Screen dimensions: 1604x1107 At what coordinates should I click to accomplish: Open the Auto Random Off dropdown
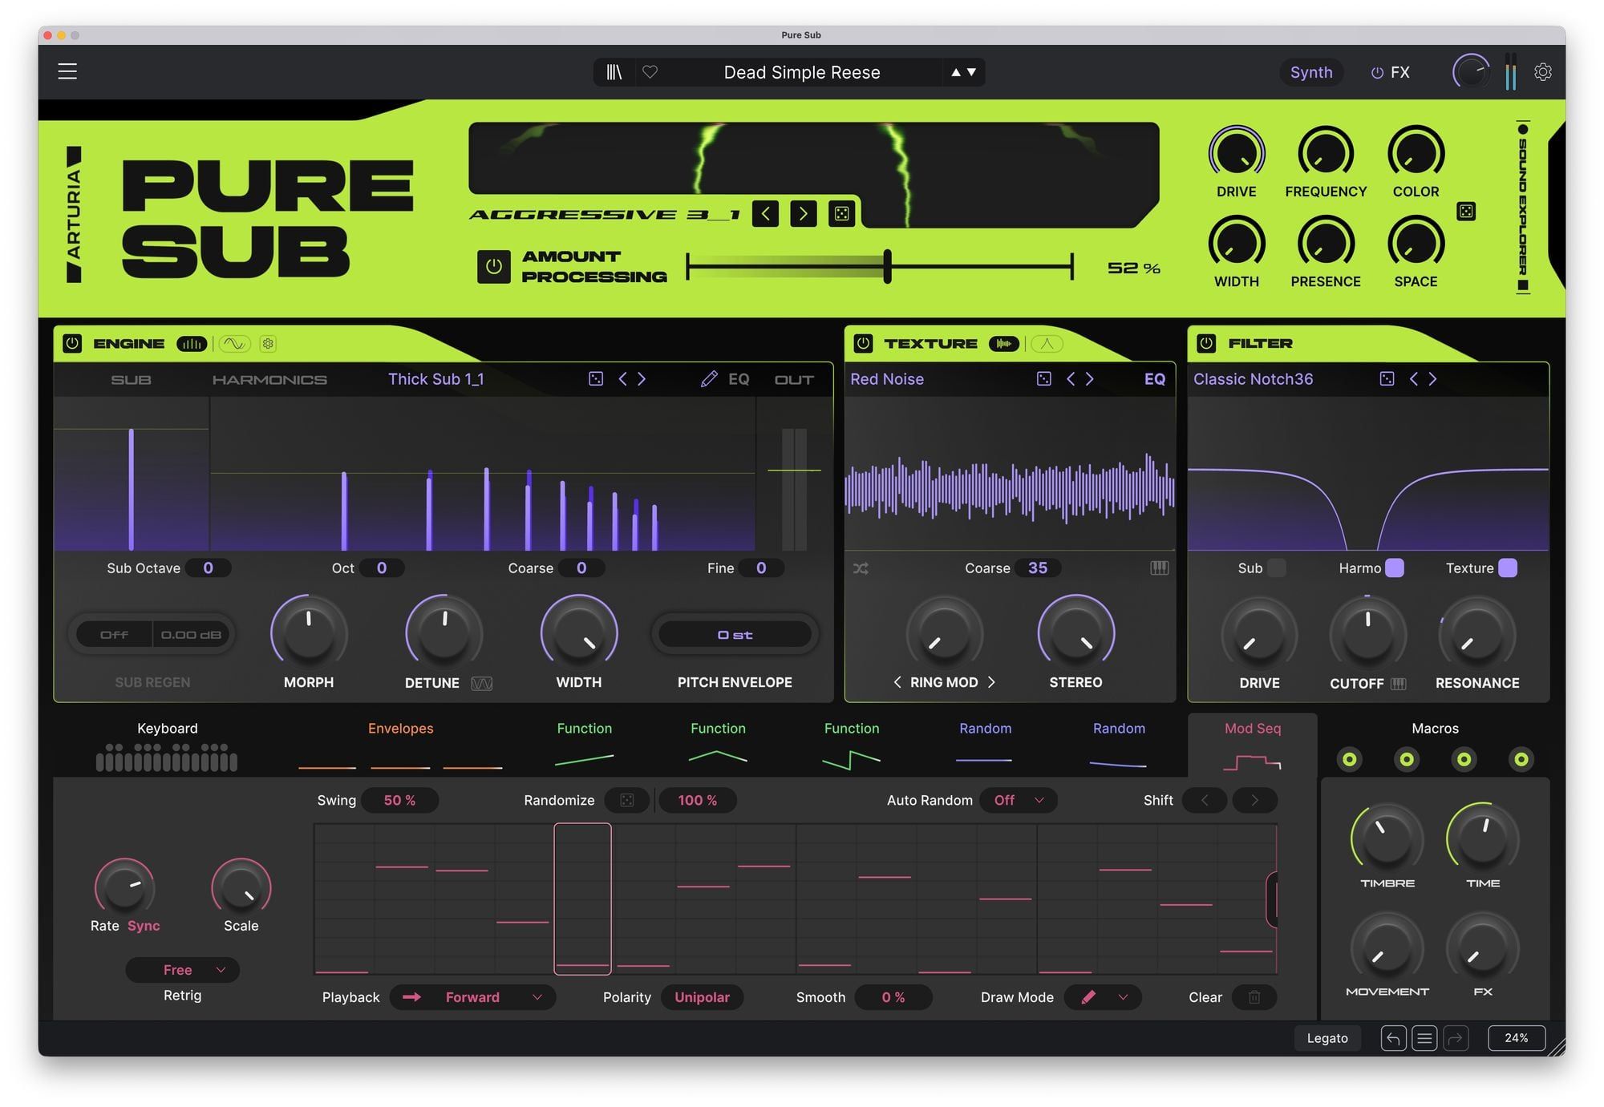(x=1019, y=800)
